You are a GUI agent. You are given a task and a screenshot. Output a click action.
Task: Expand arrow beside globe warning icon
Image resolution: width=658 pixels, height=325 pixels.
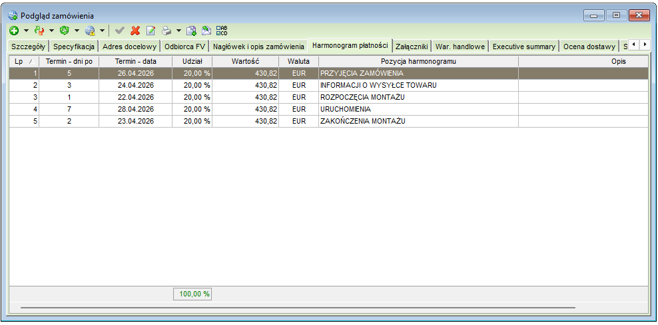(x=102, y=31)
